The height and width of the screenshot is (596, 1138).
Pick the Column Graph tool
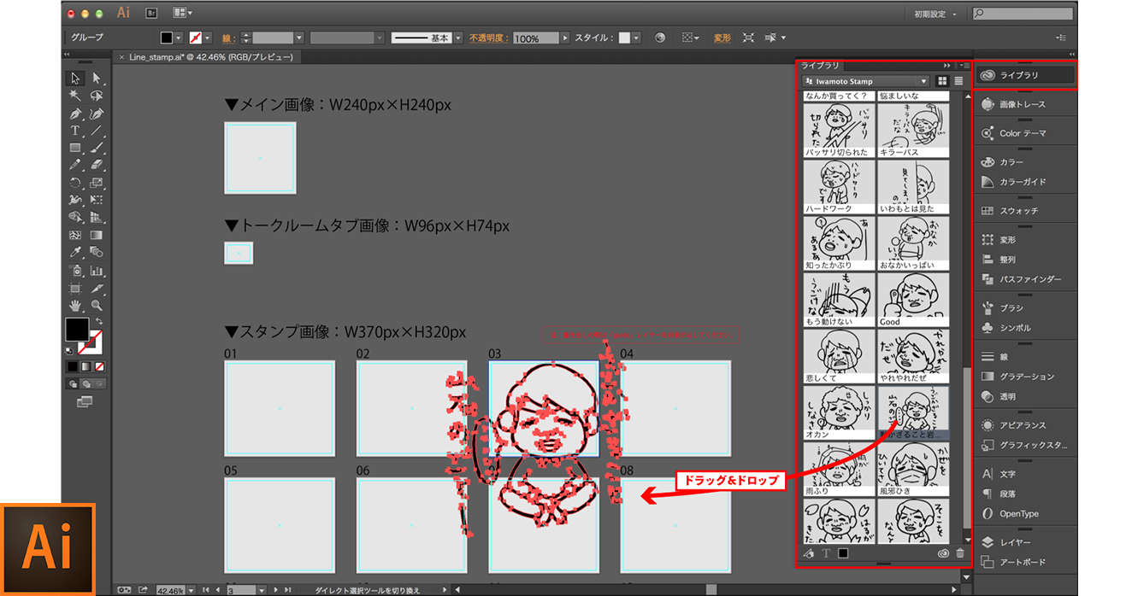coord(97,271)
